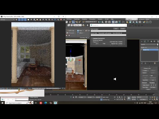Image resolution: width=159 pixels, height=119 pixels.
Task: Switch to alpha channel white circle icon
Action: [x=28, y=20]
